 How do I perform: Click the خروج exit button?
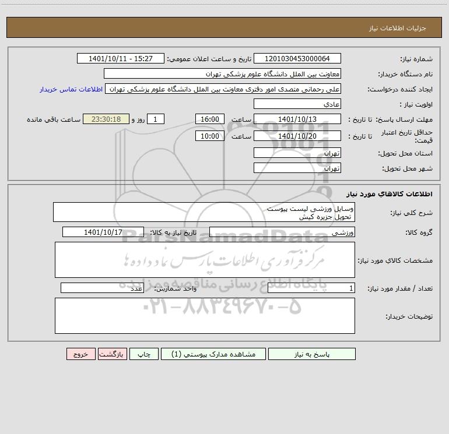click(80, 354)
